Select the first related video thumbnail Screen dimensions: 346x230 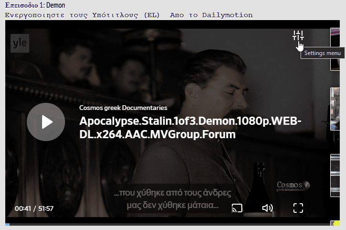pos(335,49)
